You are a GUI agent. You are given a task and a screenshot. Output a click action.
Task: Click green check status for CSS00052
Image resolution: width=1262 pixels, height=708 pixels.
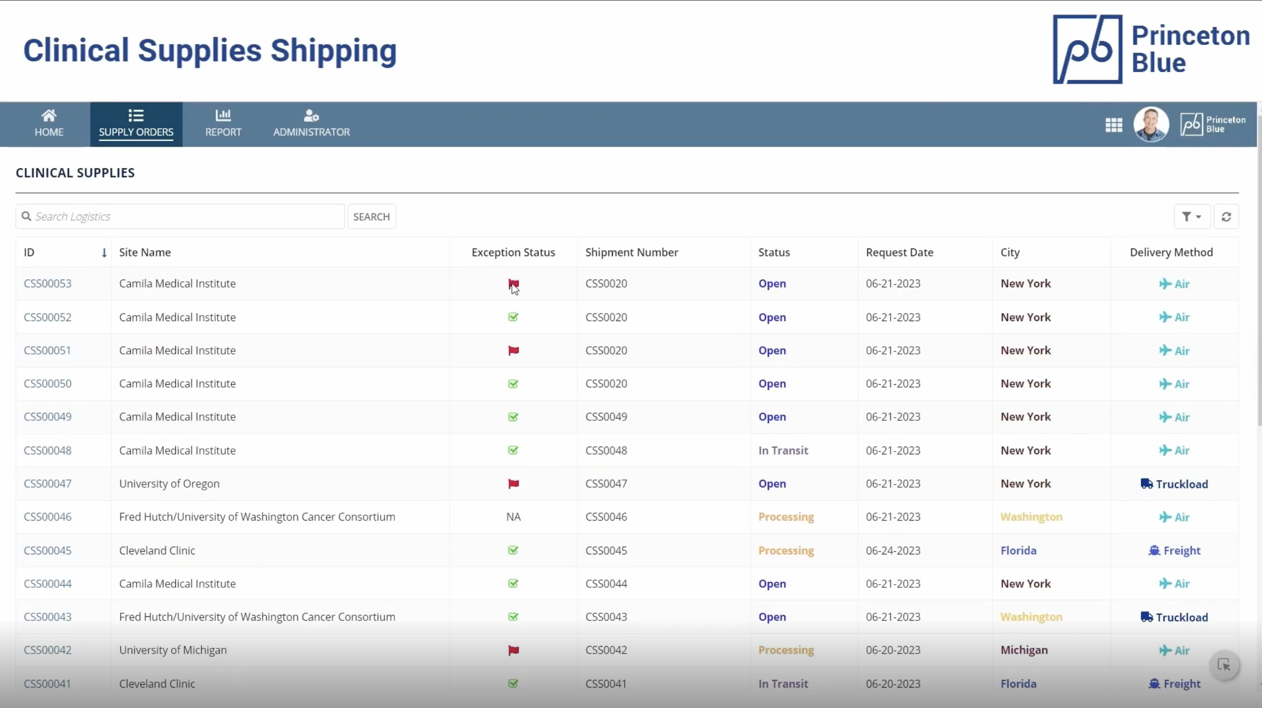point(513,317)
